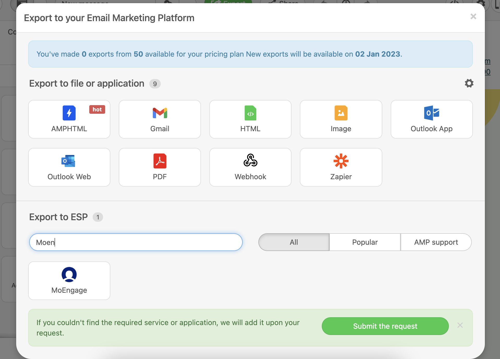500x359 pixels.
Task: Select the AMPHTML export option
Action: [69, 119]
